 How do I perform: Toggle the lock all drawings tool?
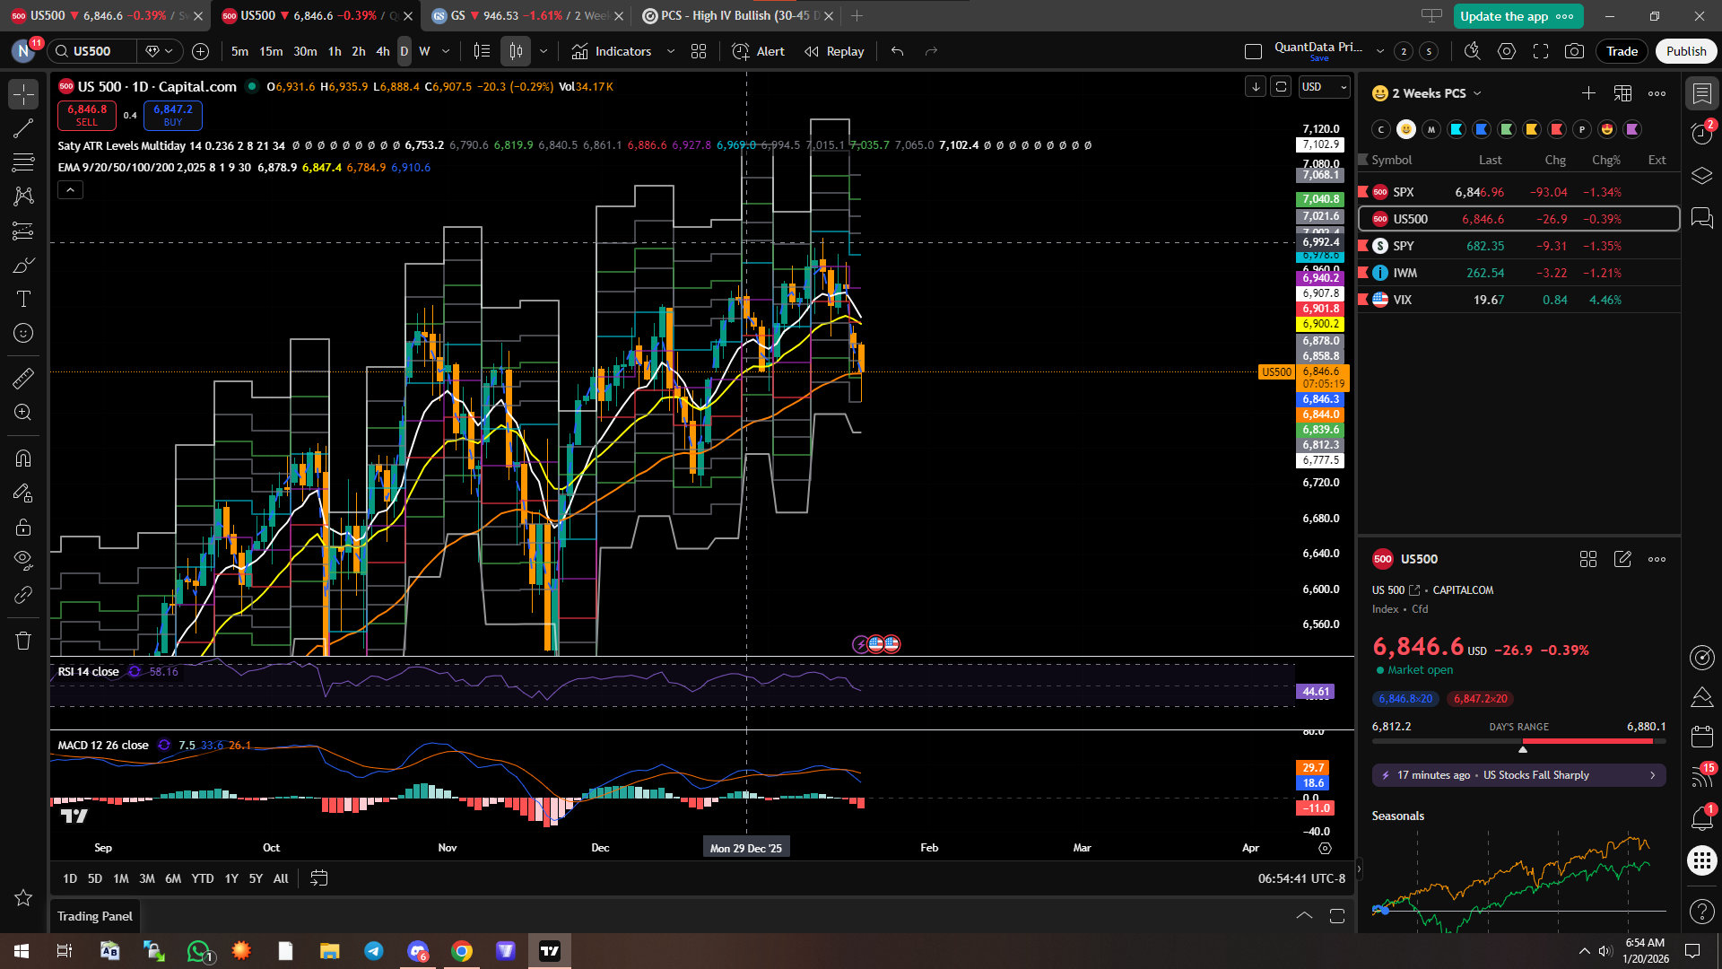[x=23, y=527]
